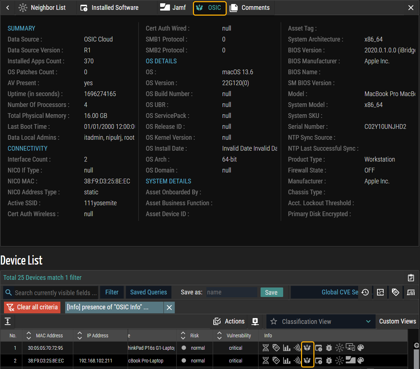Click the scroll up arrow on scrollbar

click(416, 345)
